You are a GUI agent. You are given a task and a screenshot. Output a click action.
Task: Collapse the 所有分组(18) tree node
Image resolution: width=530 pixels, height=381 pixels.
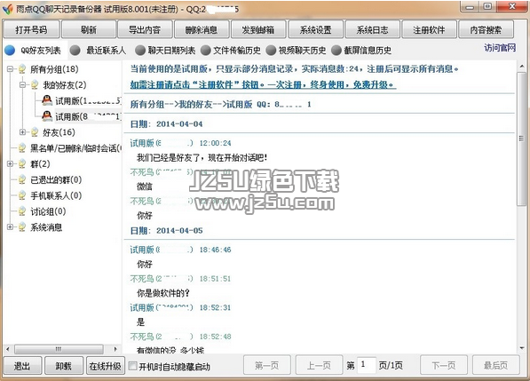click(10, 69)
